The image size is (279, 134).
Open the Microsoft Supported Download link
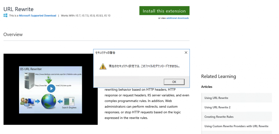[38, 16]
